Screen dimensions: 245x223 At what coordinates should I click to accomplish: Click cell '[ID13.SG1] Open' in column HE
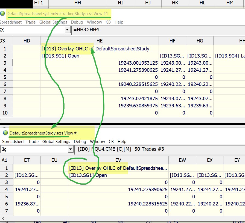click(x=99, y=56)
